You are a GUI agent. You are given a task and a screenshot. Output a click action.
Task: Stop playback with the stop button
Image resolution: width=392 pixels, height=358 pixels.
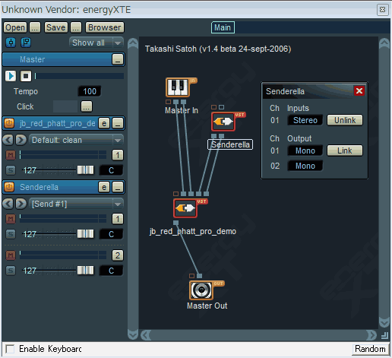(26, 76)
